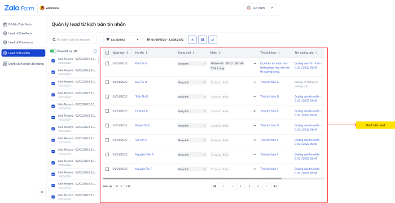Open status dropdown for Đỗ Văn E
The image size is (395, 203).
pyautogui.click(x=192, y=64)
